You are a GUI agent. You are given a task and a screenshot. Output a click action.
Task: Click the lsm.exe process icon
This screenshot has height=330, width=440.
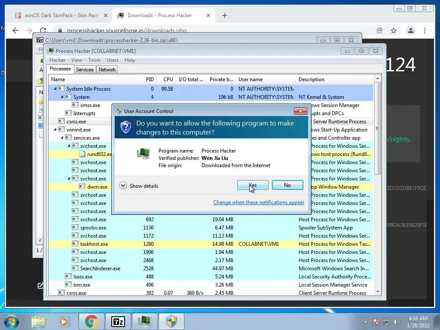(68, 284)
